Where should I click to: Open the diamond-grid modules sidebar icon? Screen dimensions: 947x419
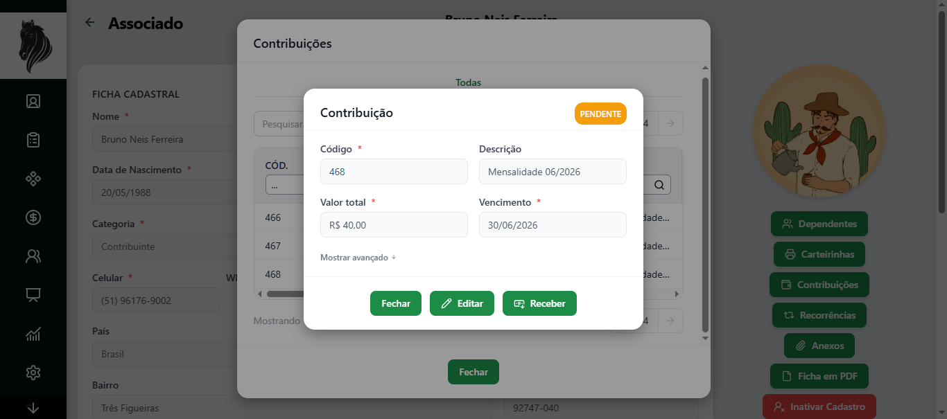[x=33, y=179]
